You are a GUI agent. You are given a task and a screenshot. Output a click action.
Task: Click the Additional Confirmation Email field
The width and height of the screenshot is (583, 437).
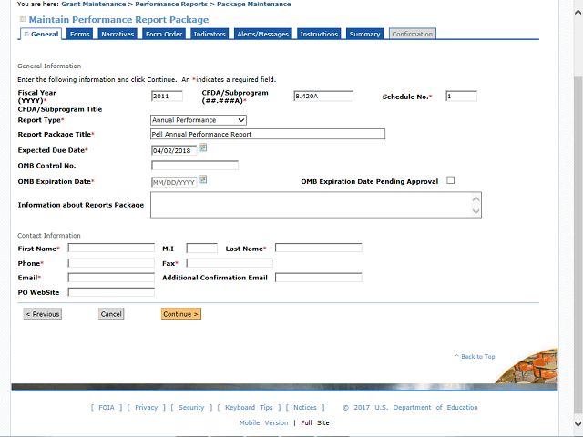(x=319, y=278)
